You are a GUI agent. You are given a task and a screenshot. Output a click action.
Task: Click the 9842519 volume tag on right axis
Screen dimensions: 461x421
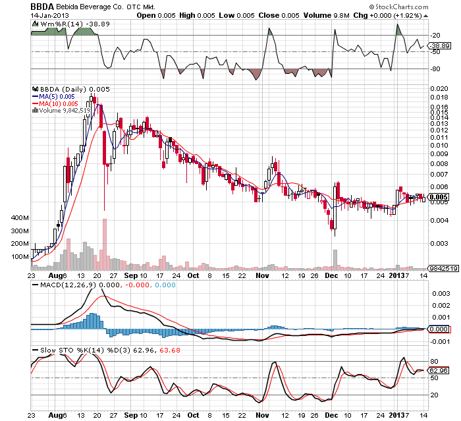[x=444, y=268]
